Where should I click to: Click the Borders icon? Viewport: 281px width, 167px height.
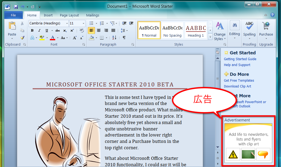point(102,38)
